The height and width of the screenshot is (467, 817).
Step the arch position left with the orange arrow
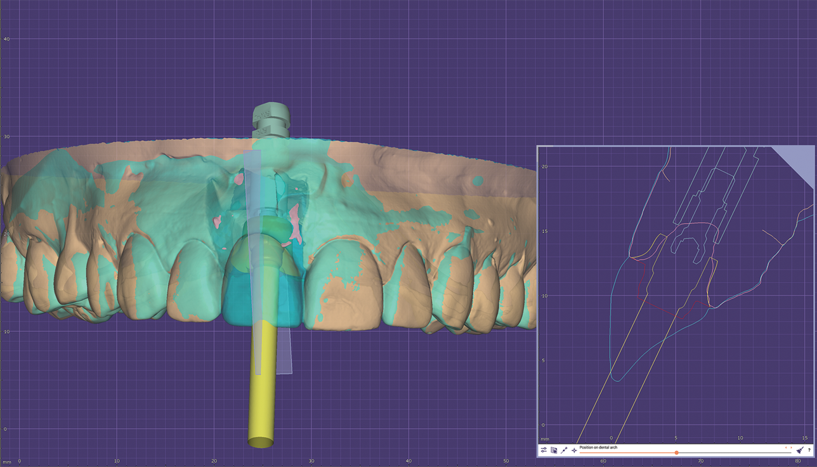(x=786, y=447)
